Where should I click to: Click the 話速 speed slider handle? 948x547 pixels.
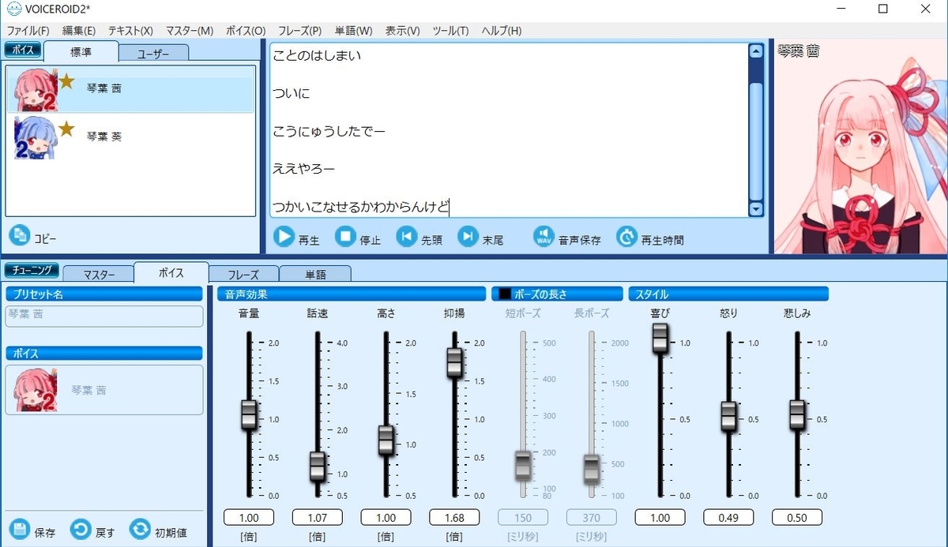point(318,466)
